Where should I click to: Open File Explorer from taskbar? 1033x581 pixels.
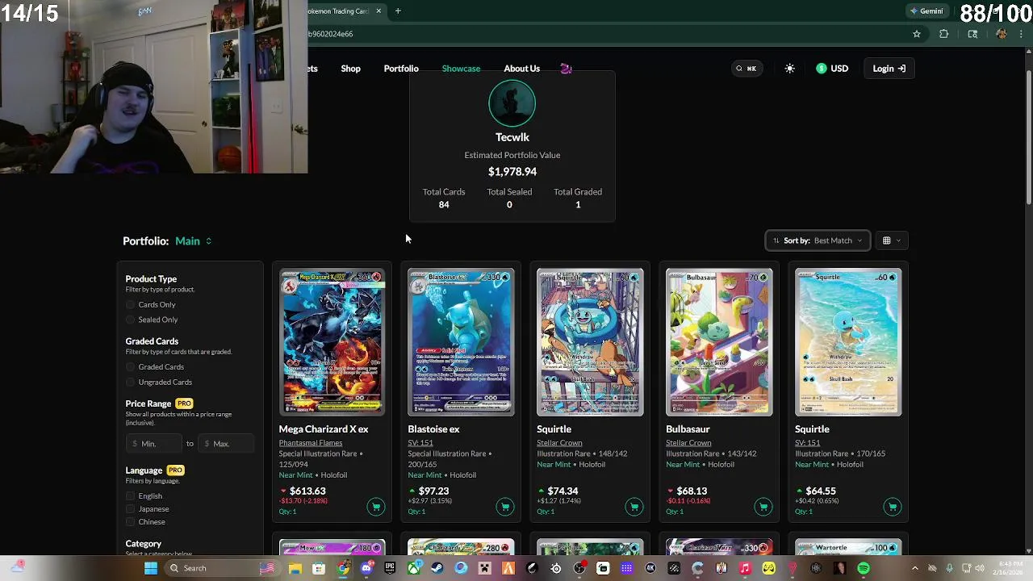pyautogui.click(x=295, y=568)
